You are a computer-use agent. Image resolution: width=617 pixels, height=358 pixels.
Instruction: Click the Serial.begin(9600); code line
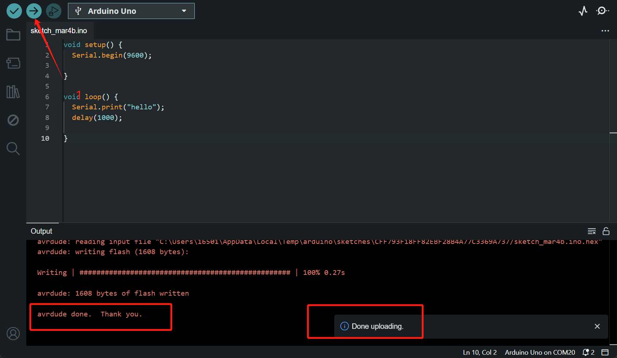pos(112,55)
